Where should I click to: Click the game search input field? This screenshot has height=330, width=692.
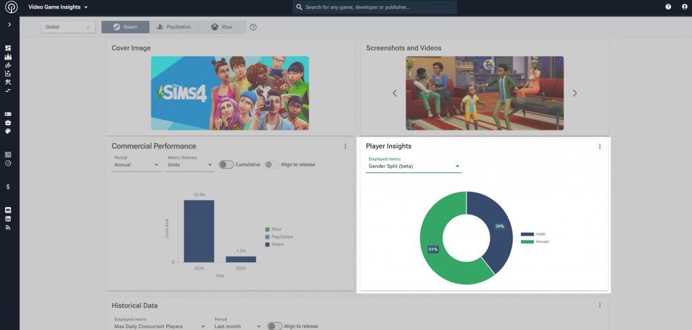(x=375, y=7)
